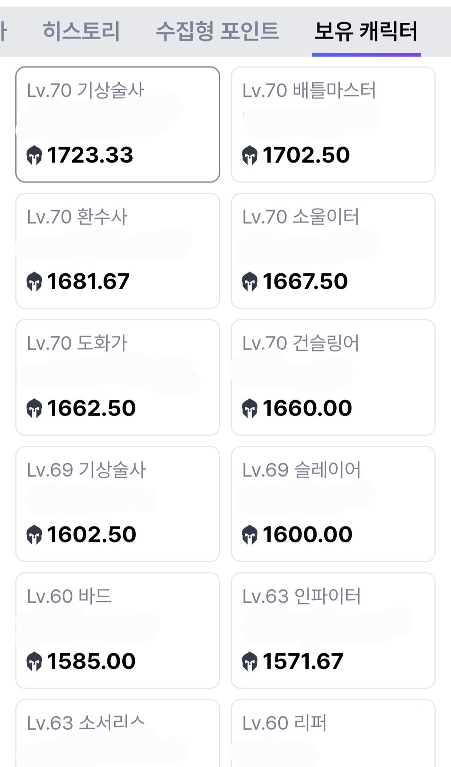Click helmet icon beside 1723.33 score

pyautogui.click(x=34, y=155)
